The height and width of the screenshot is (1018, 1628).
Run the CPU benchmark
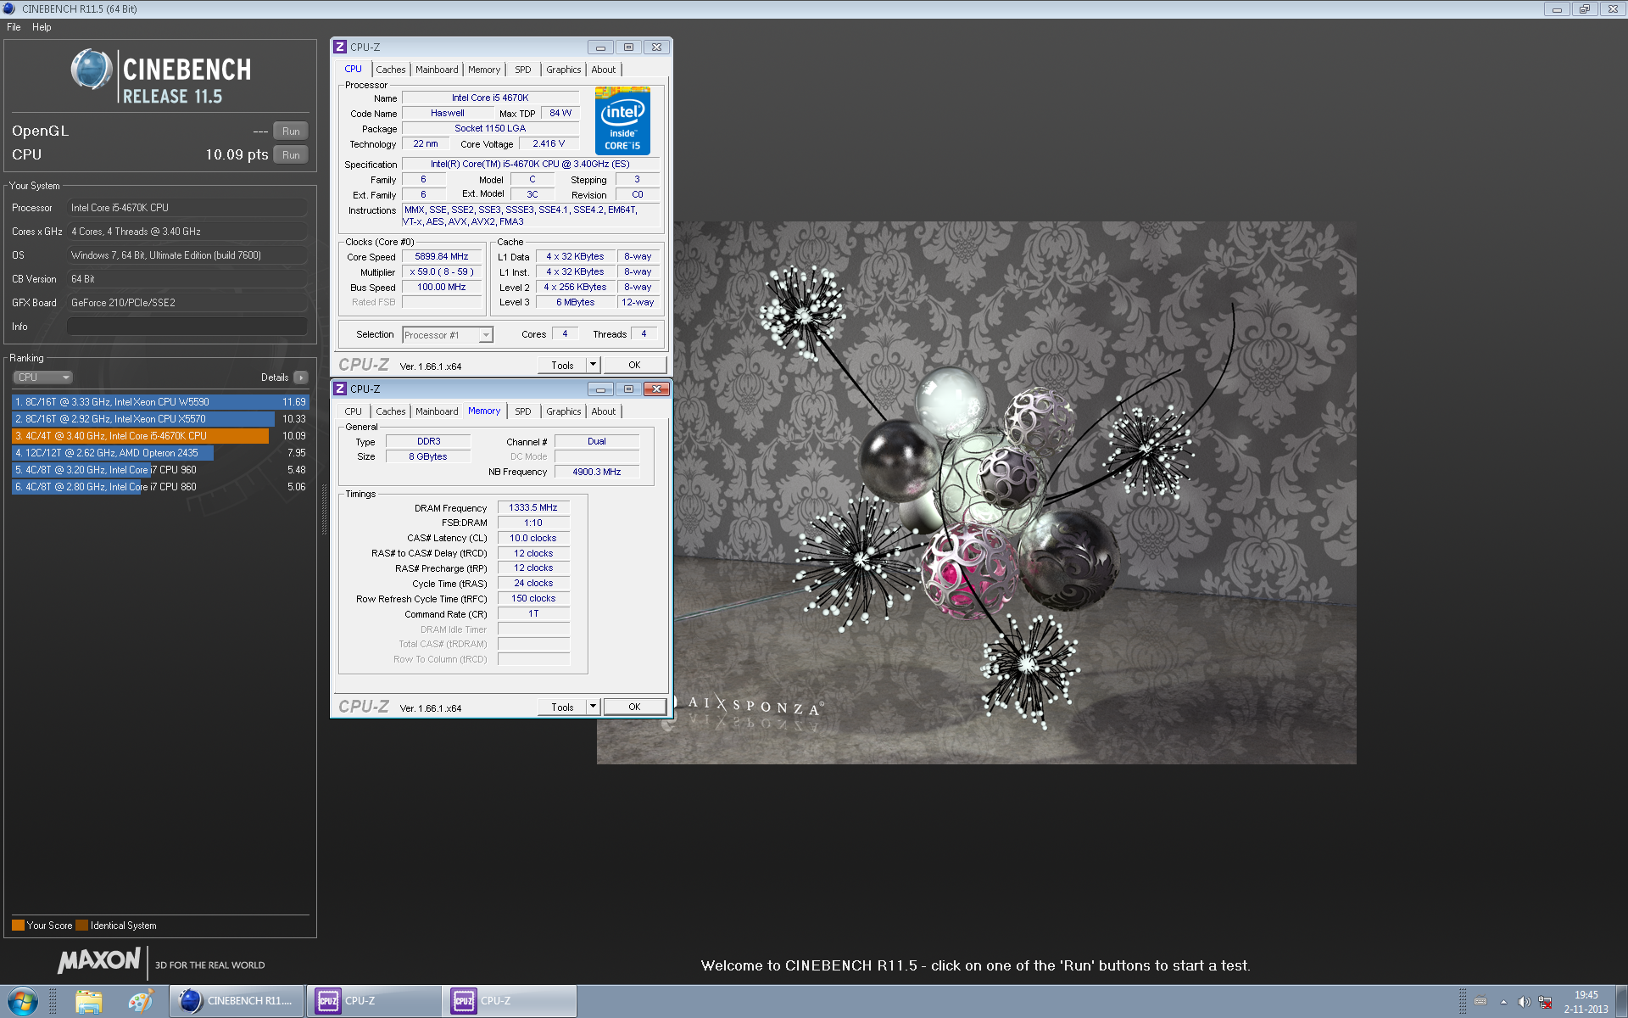pyautogui.click(x=291, y=155)
